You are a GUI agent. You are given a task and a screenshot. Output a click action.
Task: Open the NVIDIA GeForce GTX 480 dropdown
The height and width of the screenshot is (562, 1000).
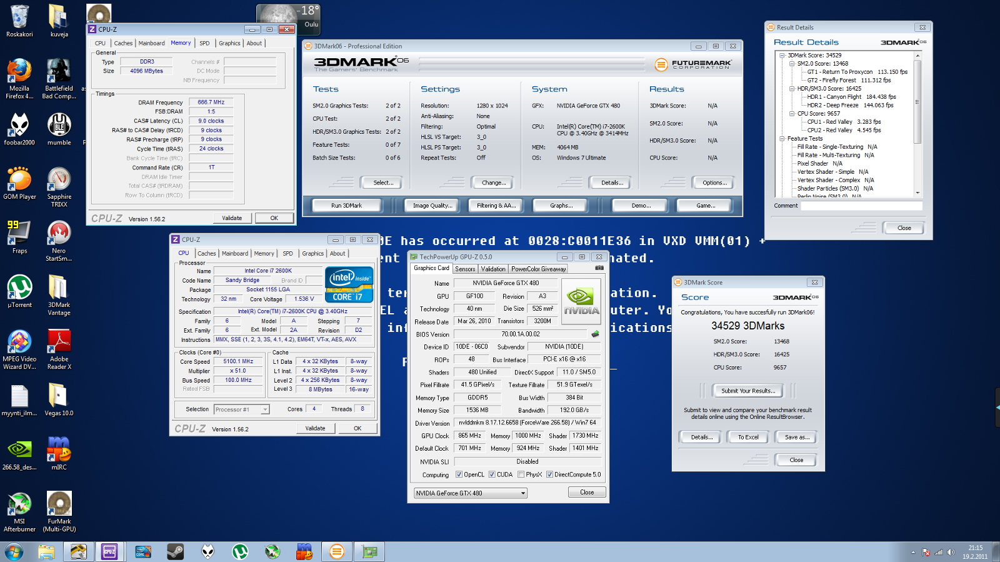pos(471,493)
